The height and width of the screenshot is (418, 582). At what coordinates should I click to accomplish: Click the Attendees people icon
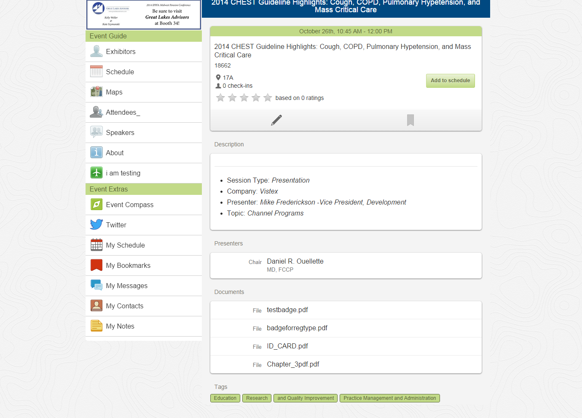pyautogui.click(x=97, y=112)
